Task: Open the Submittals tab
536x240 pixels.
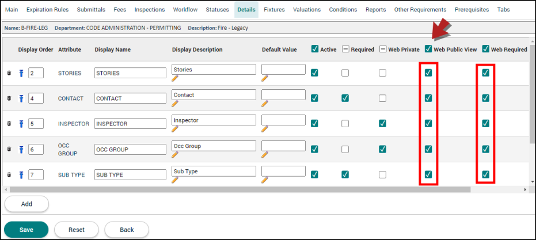Action: click(91, 10)
